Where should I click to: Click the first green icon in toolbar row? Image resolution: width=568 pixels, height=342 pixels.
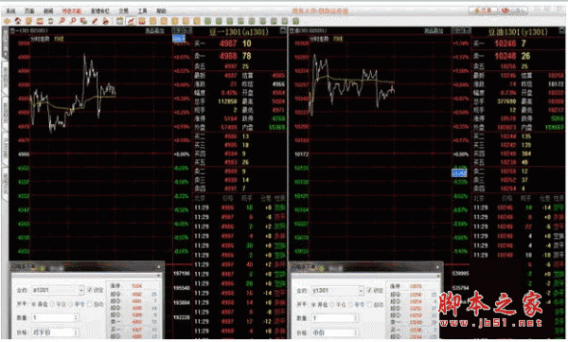click(207, 21)
